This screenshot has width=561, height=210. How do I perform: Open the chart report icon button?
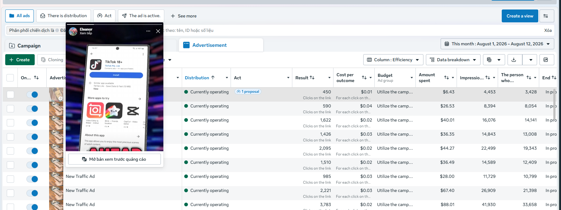(546, 60)
